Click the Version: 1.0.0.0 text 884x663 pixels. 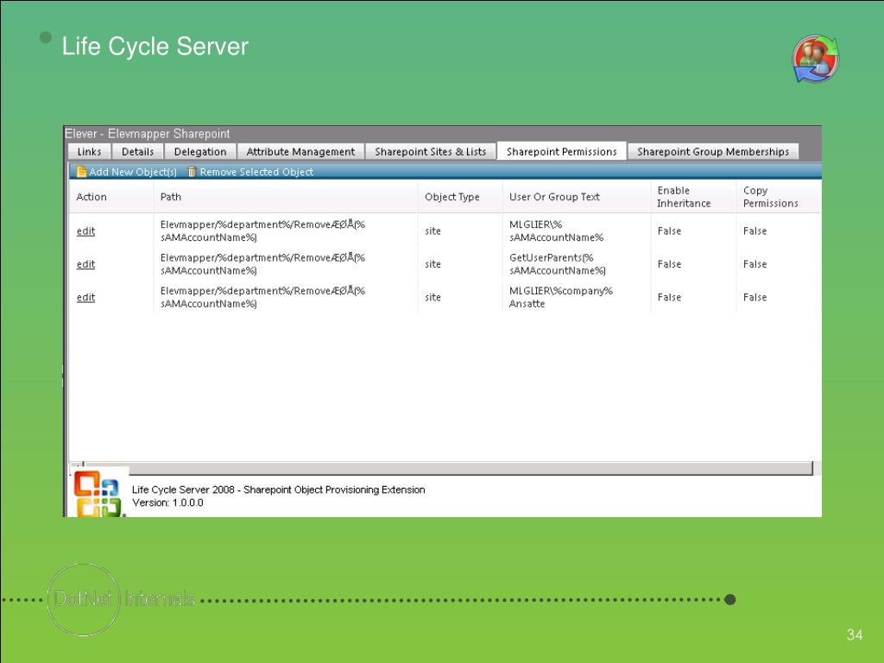coord(167,503)
